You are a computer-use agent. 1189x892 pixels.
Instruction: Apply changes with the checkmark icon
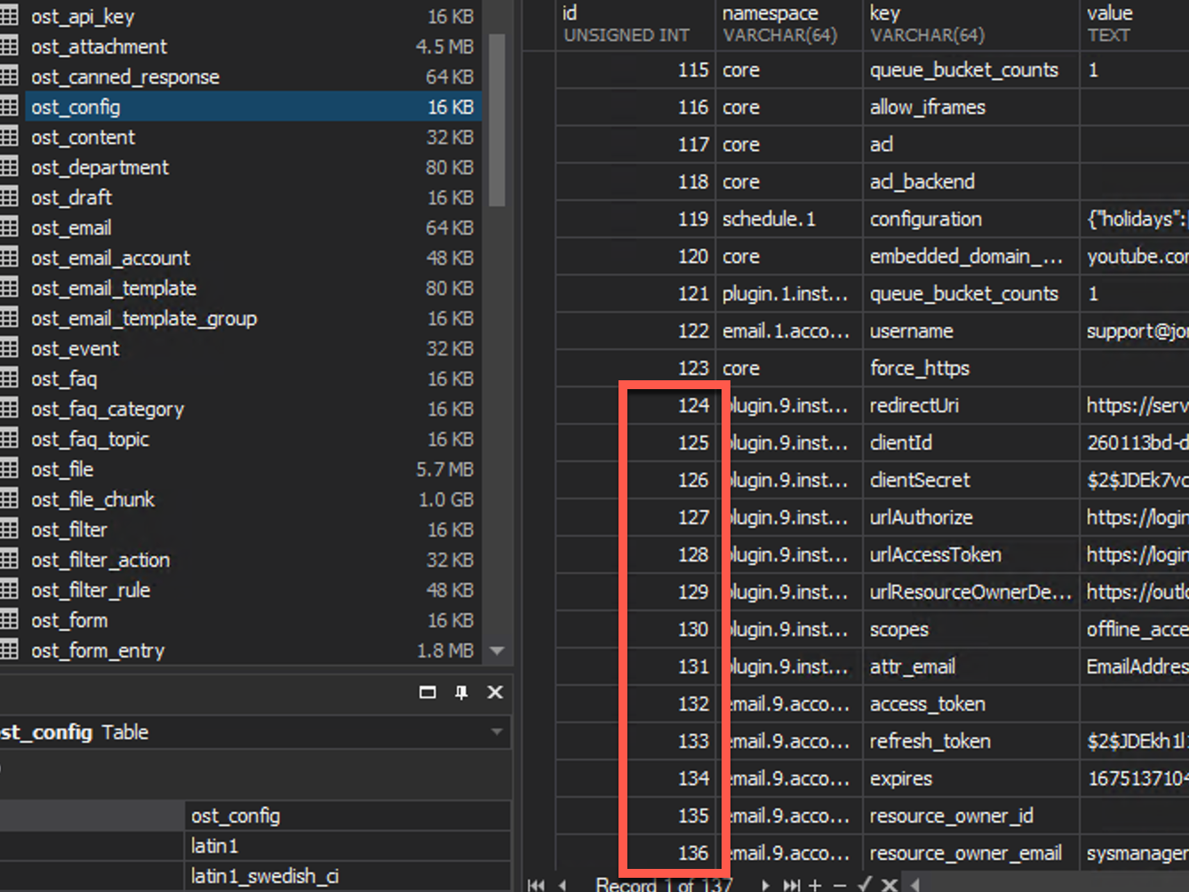coord(864,885)
